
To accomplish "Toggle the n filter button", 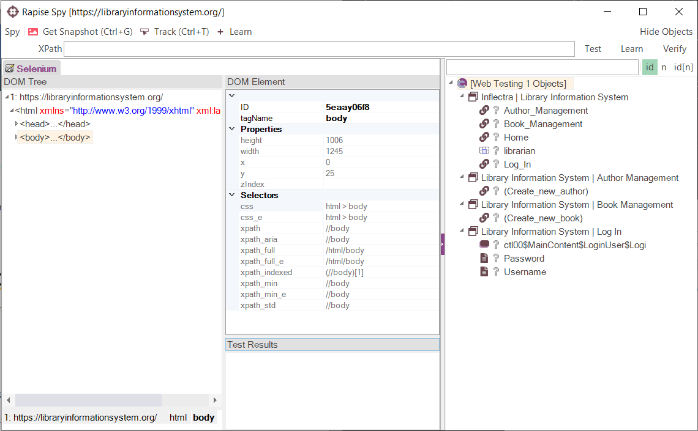I will point(664,67).
